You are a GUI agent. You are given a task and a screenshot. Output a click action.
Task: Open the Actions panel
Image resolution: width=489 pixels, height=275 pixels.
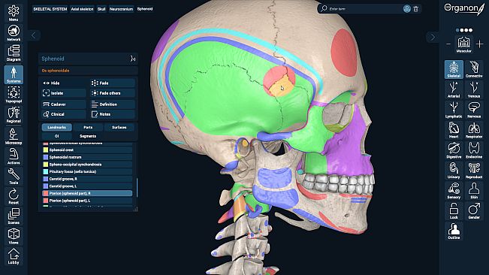click(14, 156)
